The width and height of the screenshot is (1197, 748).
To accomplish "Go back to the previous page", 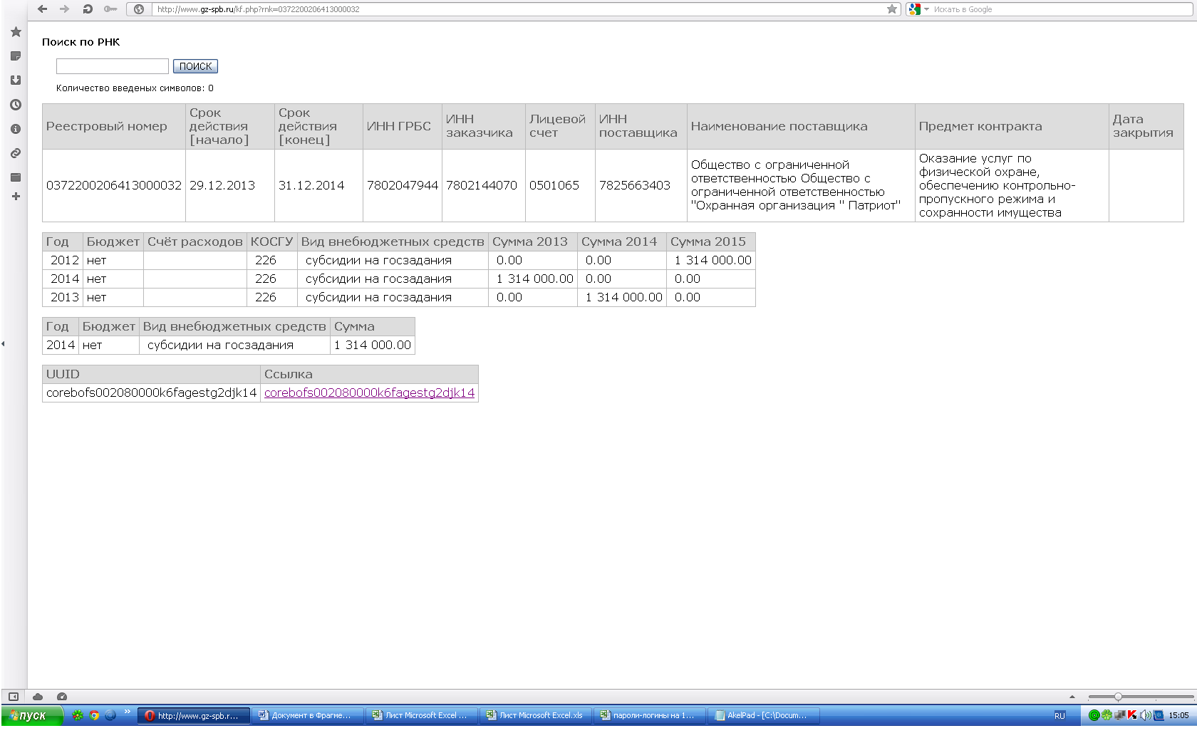I will (42, 9).
